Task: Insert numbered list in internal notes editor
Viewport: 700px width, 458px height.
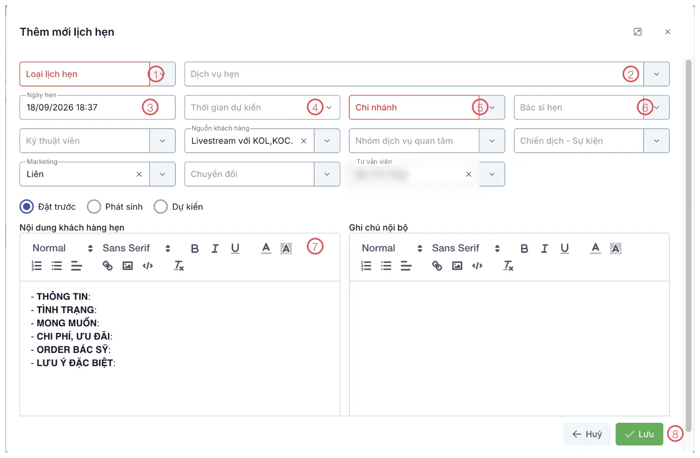Action: tap(366, 266)
